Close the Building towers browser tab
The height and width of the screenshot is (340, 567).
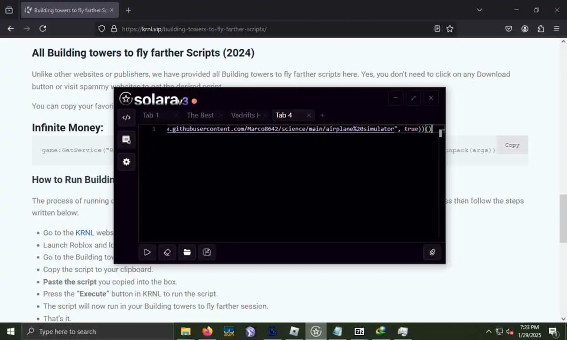(x=112, y=10)
